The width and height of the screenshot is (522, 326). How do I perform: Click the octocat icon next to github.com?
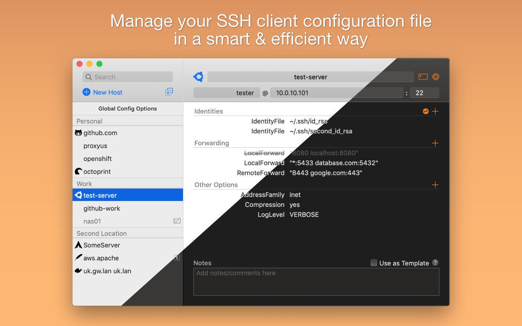pyautogui.click(x=79, y=133)
